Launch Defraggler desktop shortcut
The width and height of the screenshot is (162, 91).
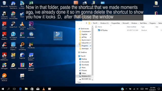click(4, 66)
